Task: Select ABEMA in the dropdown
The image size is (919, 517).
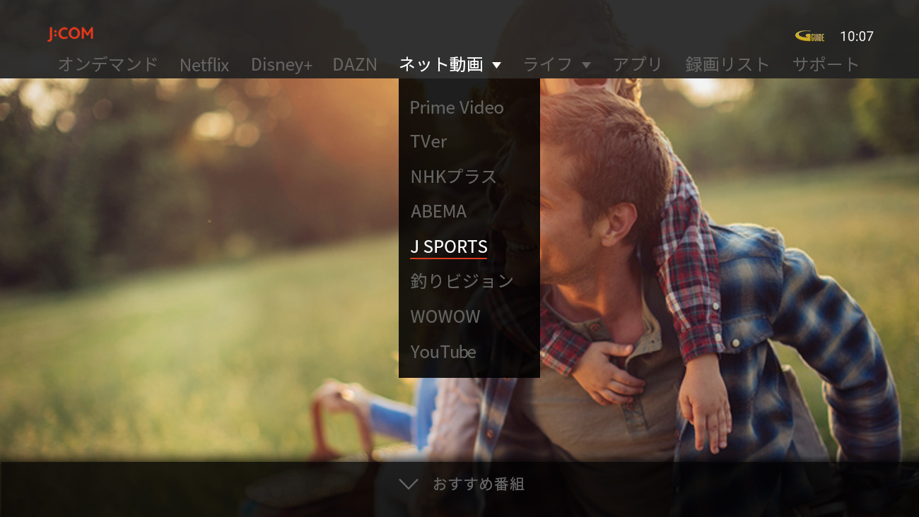Action: (x=438, y=211)
